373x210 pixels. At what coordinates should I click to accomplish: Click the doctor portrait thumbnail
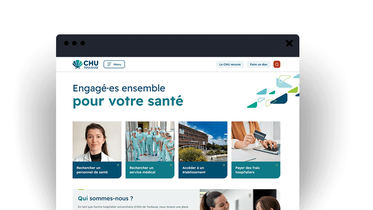coord(97,141)
